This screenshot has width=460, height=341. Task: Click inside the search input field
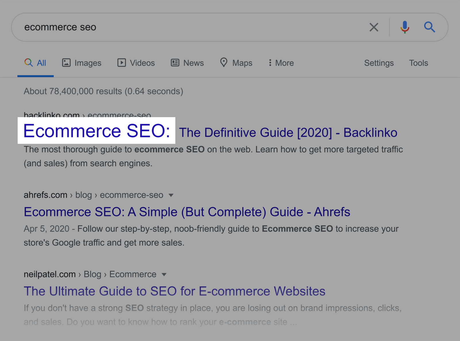point(172,27)
